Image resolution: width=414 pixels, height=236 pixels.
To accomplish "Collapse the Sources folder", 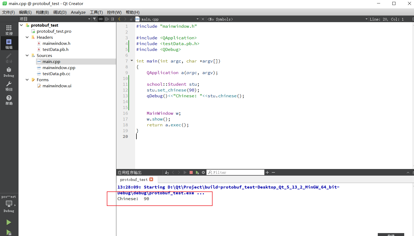I will (x=27, y=55).
